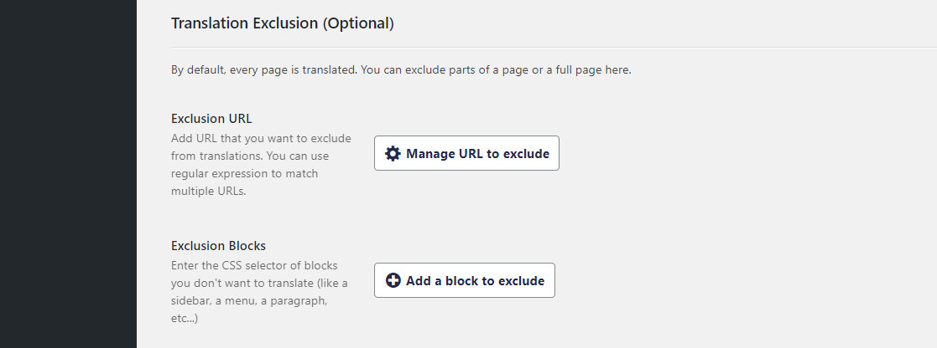Select the Exclusion URL label
Viewport: 937px width, 348px height.
(x=211, y=119)
